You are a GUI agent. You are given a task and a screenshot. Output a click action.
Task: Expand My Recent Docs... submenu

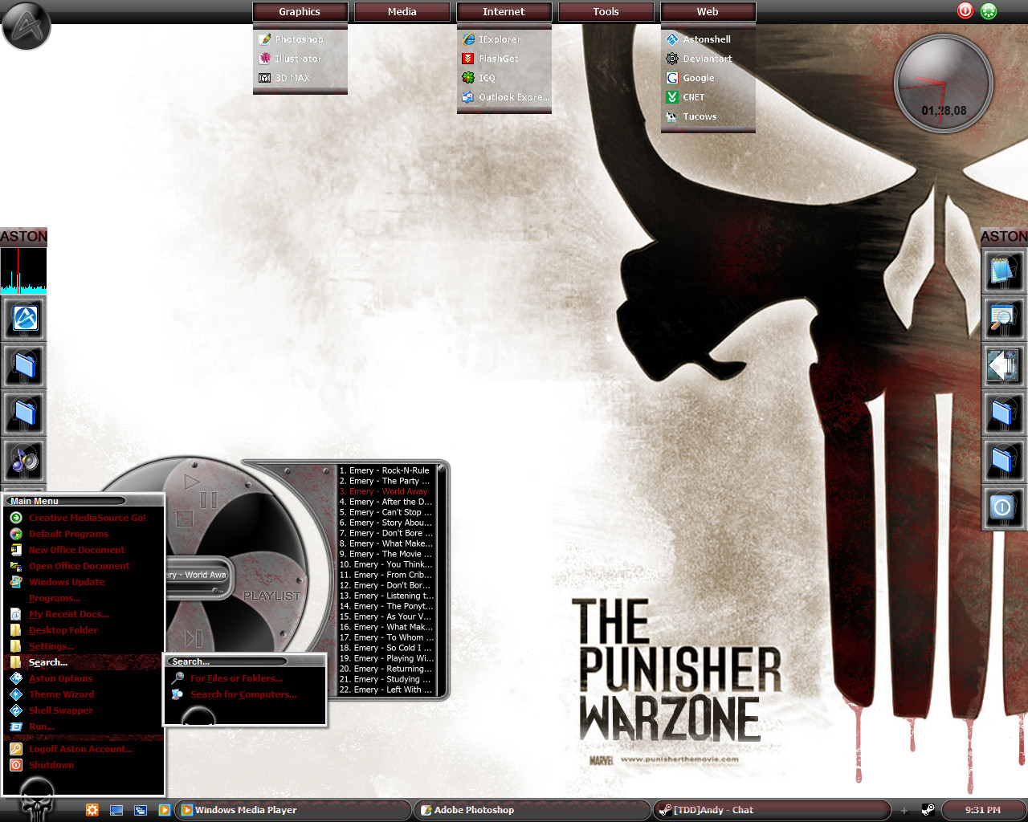(x=84, y=614)
